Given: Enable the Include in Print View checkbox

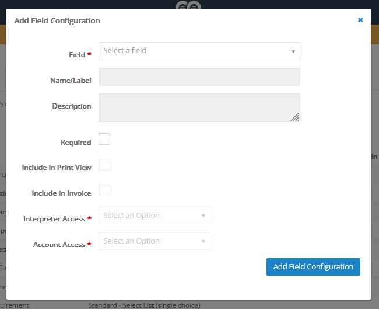Looking at the screenshot, I should point(104,165).
